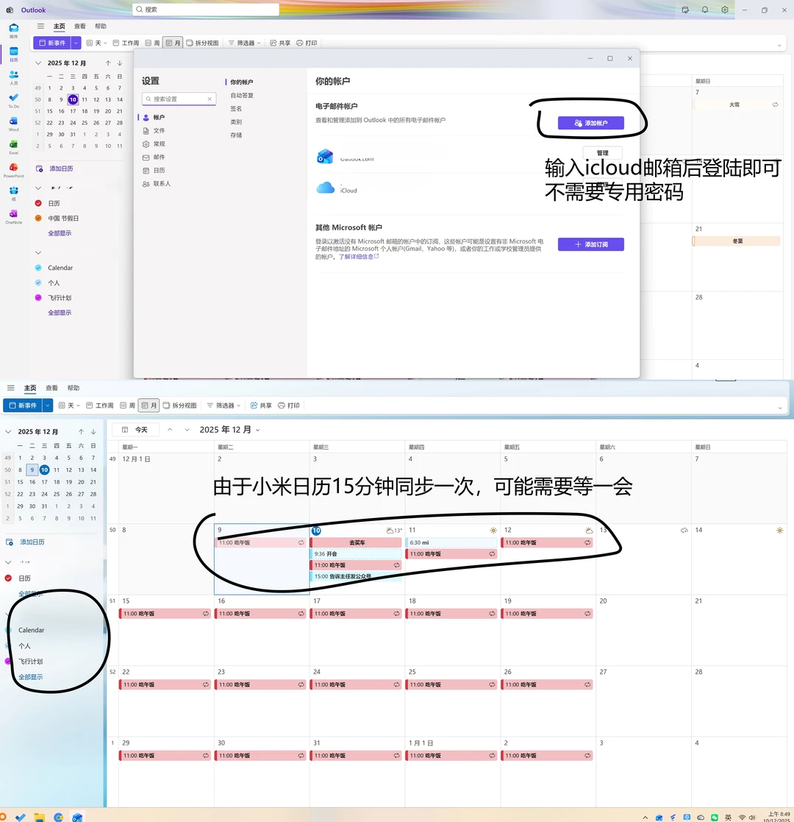Open the 人员 (People) sidebar icon
Screen dimensions: 794x822
(x=13, y=74)
